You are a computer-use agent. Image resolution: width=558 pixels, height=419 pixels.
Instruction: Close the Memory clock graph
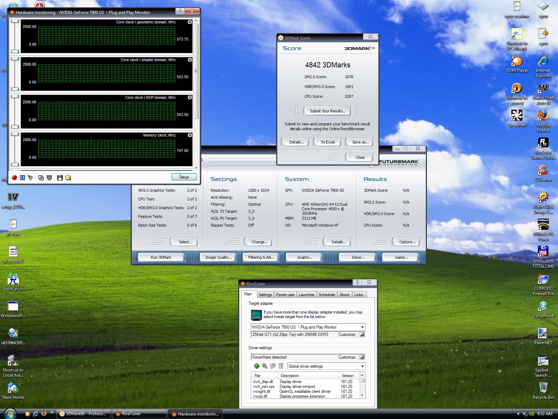190,135
